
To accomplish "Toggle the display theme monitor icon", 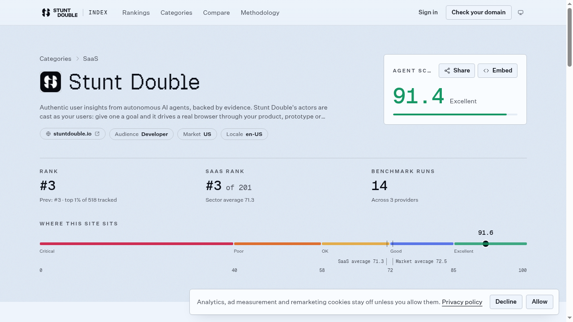I will point(521,13).
